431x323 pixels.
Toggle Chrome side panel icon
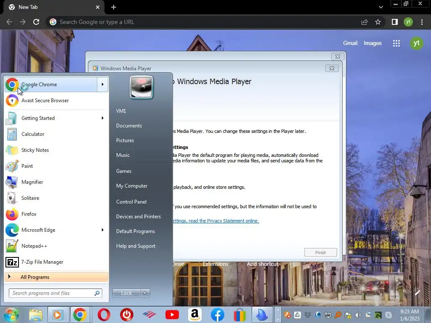pyautogui.click(x=395, y=22)
